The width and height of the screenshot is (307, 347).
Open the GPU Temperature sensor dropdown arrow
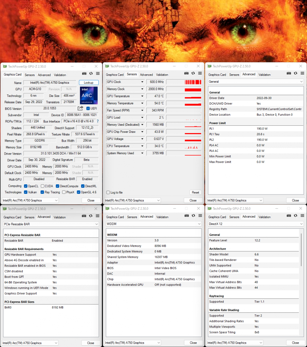pyautogui.click(x=142, y=96)
